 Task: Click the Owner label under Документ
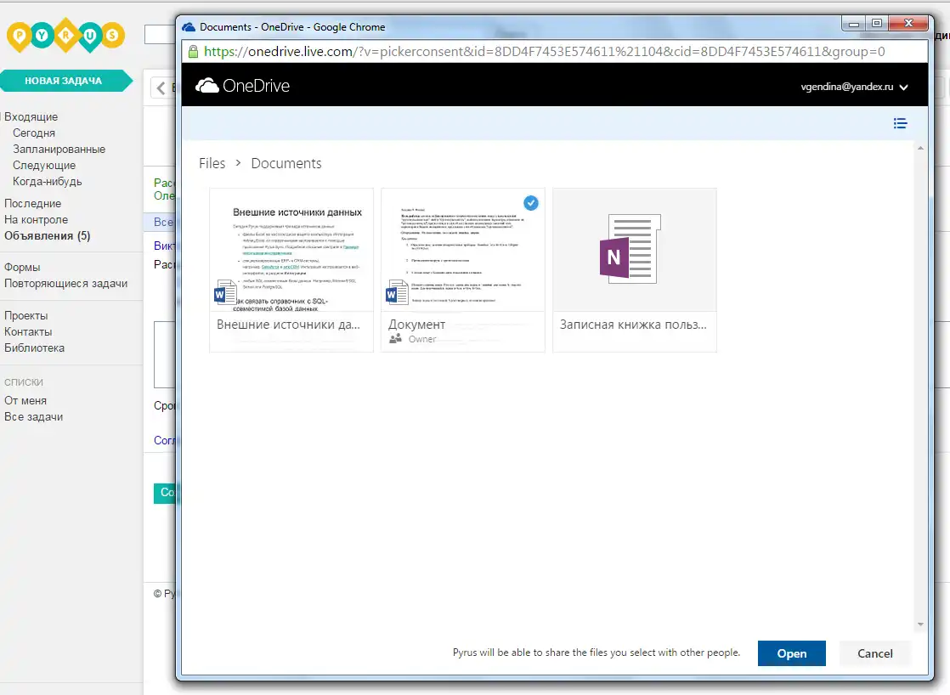(x=422, y=339)
